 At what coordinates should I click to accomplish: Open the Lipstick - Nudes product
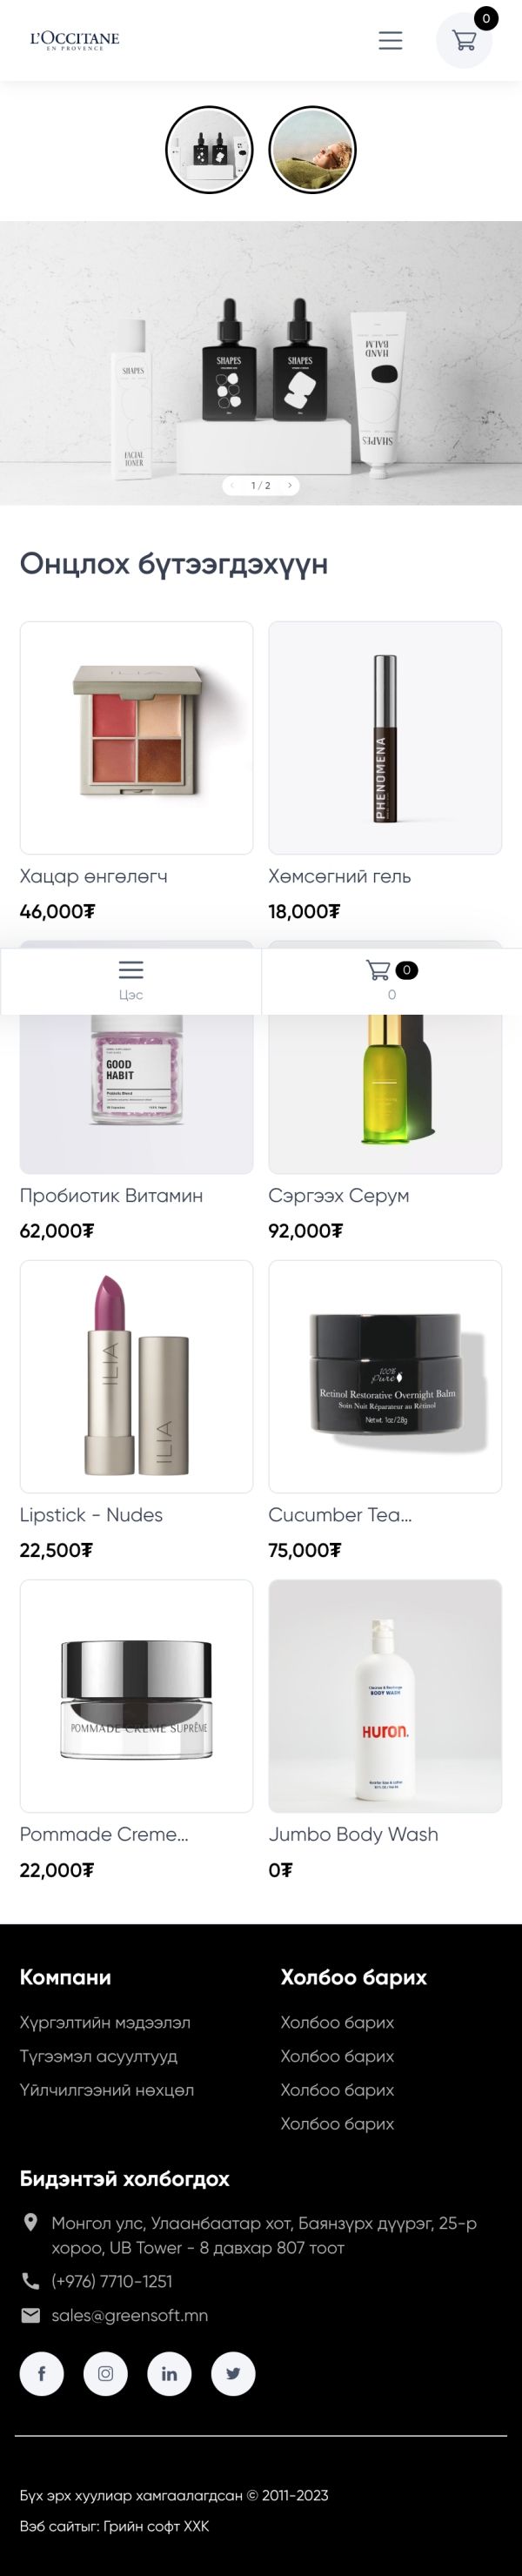(x=136, y=1410)
